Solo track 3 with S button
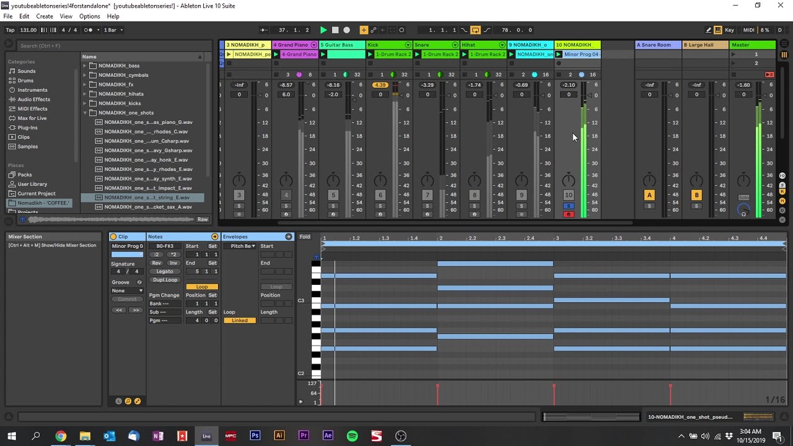Screen dimensions: 793x446 coord(239,206)
